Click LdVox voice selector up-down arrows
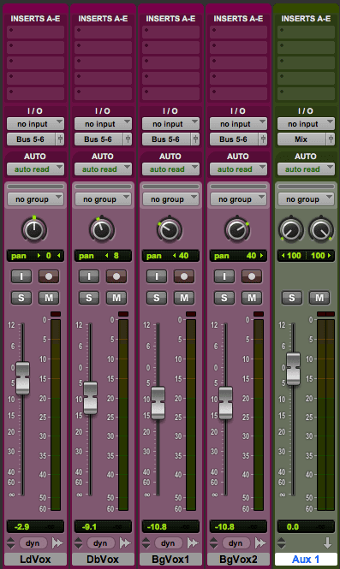Screen dimensions: 340x569 point(11,542)
